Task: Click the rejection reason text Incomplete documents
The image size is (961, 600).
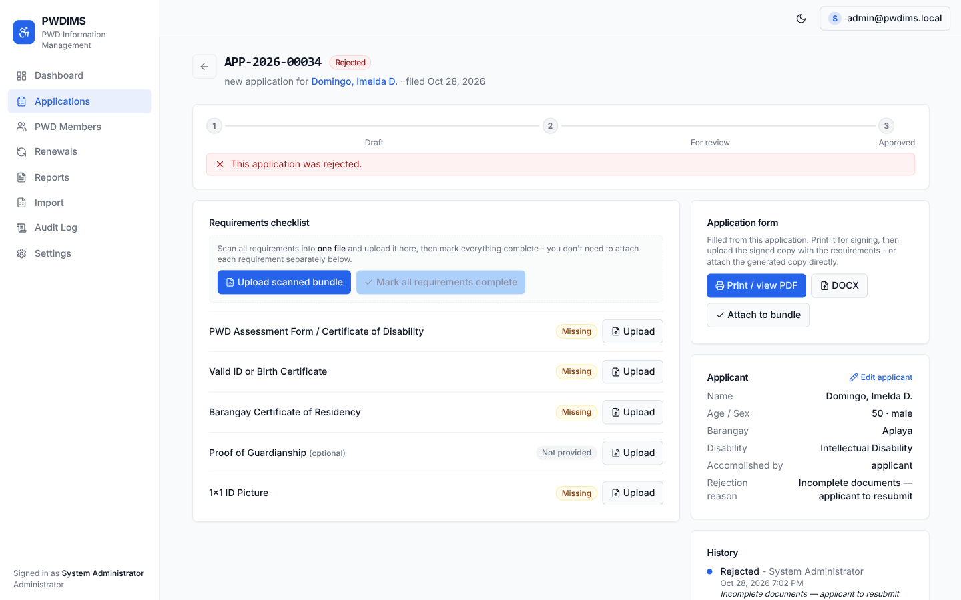Action: (x=856, y=489)
